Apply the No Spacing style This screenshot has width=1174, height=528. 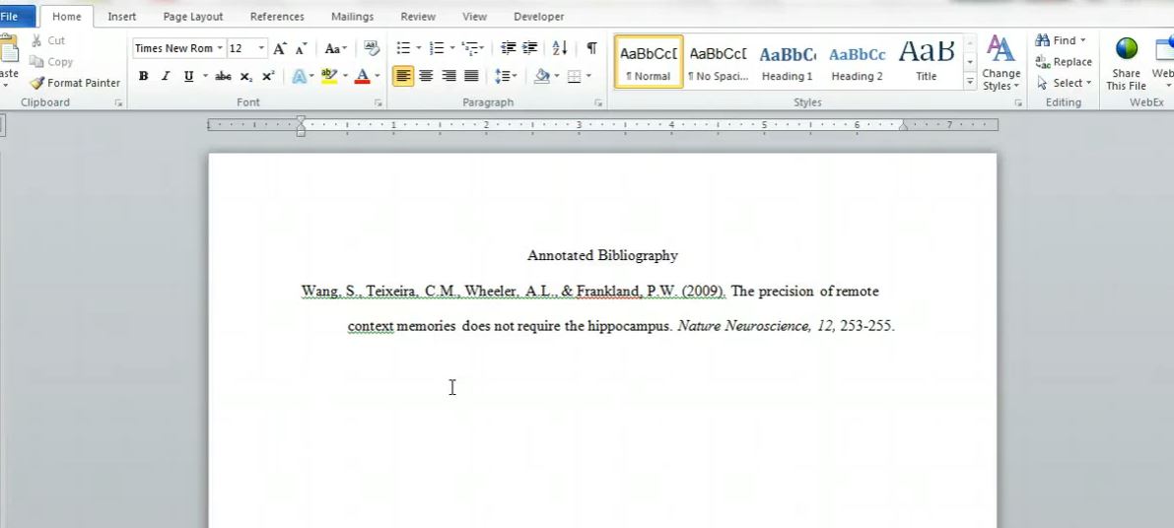coord(718,62)
